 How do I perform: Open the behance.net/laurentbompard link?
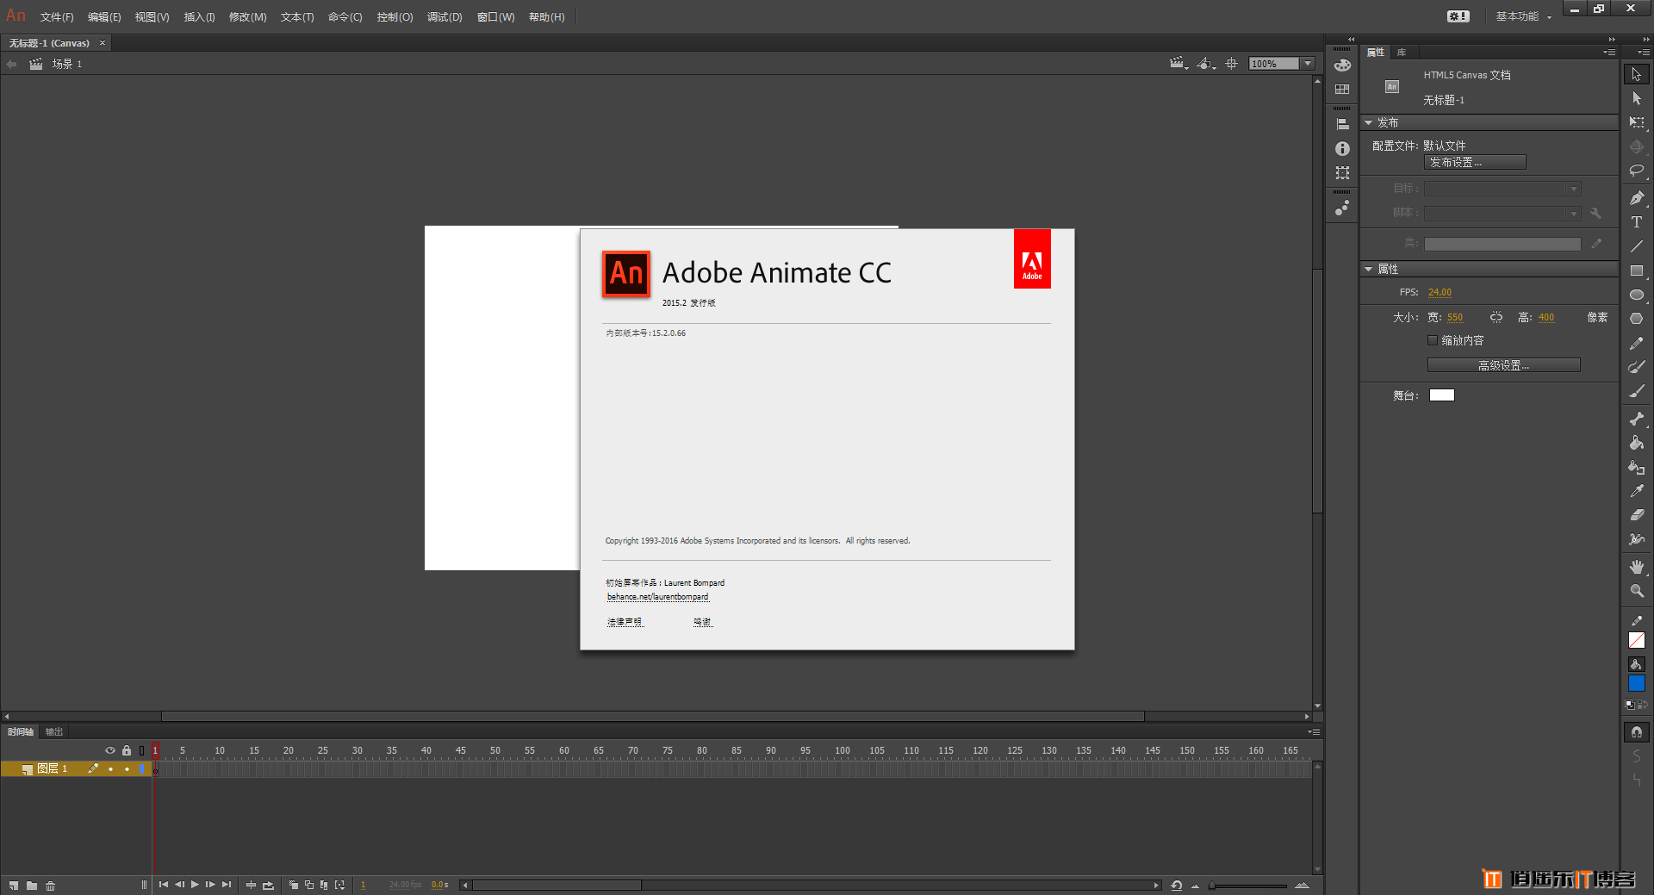point(657,597)
